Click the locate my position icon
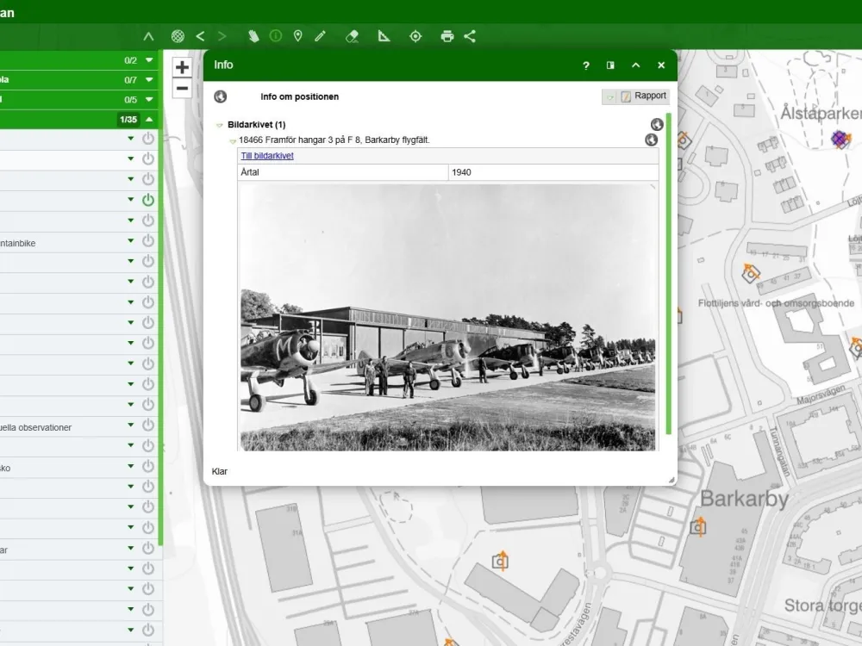862x646 pixels. click(415, 36)
